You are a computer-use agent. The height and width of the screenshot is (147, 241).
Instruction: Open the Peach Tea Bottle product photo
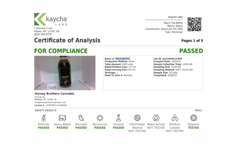click(65, 73)
